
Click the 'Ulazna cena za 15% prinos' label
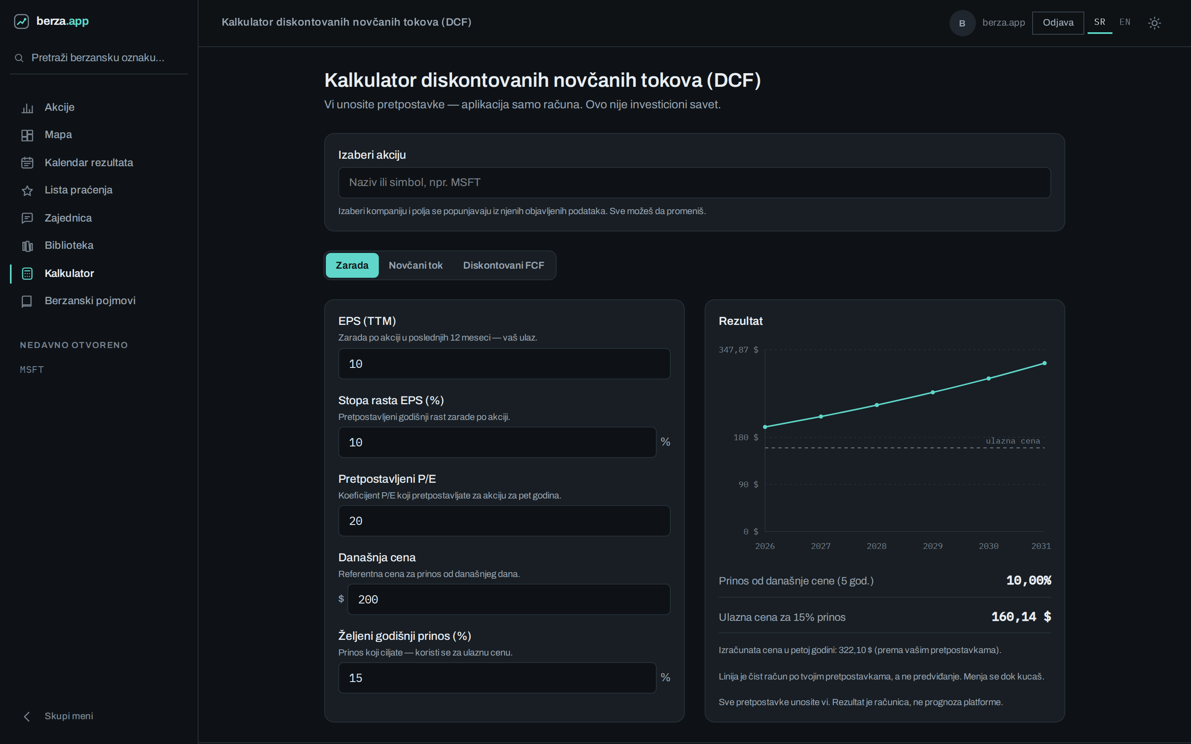click(782, 618)
